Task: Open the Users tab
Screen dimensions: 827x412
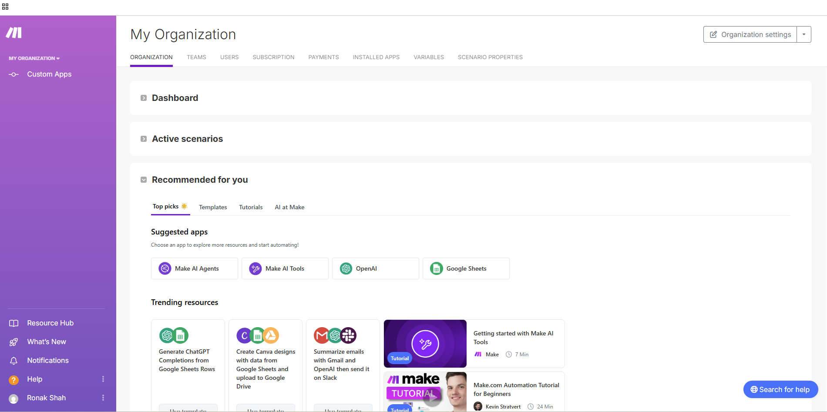Action: pyautogui.click(x=229, y=57)
